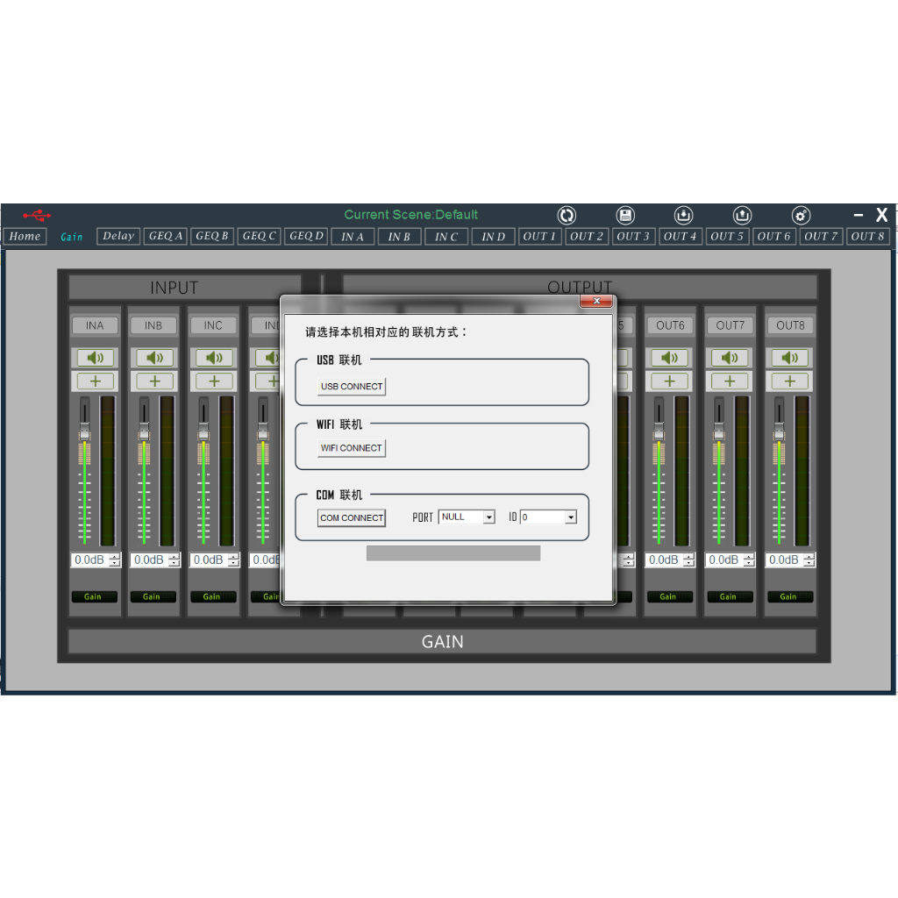Open the OUT 7 tab

[821, 236]
